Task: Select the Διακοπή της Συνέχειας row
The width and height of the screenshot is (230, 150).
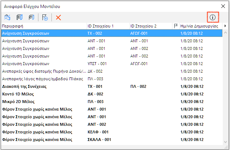Action: click(x=112, y=86)
